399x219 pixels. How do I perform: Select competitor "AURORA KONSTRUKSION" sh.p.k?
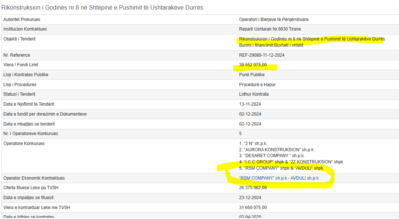(x=277, y=150)
